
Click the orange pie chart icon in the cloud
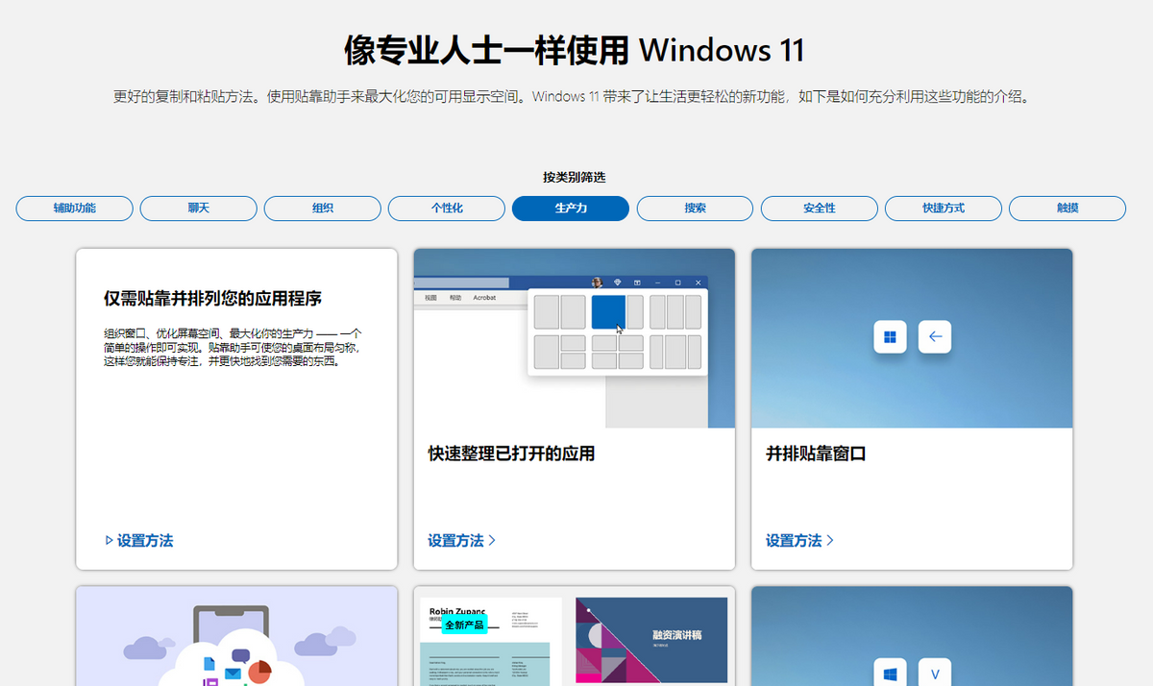tap(259, 671)
